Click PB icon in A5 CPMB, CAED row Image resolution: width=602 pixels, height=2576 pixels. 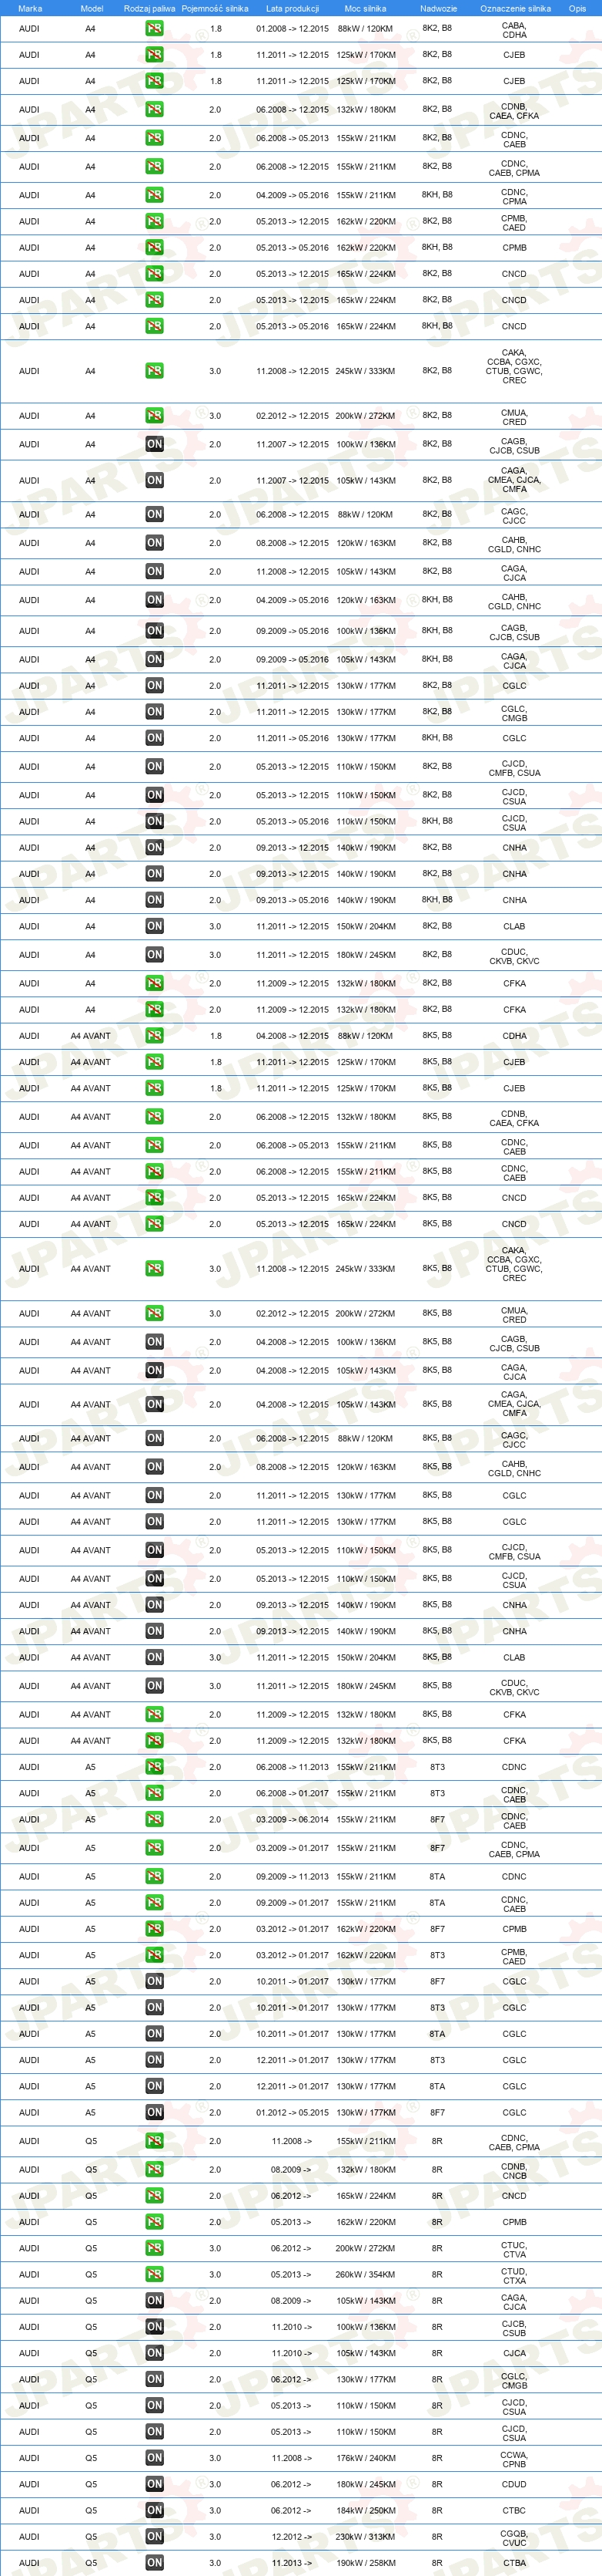pyautogui.click(x=154, y=1955)
